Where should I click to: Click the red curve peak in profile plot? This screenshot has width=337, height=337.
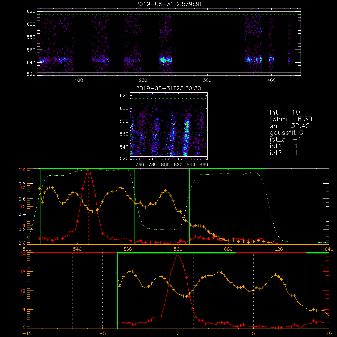88,170
